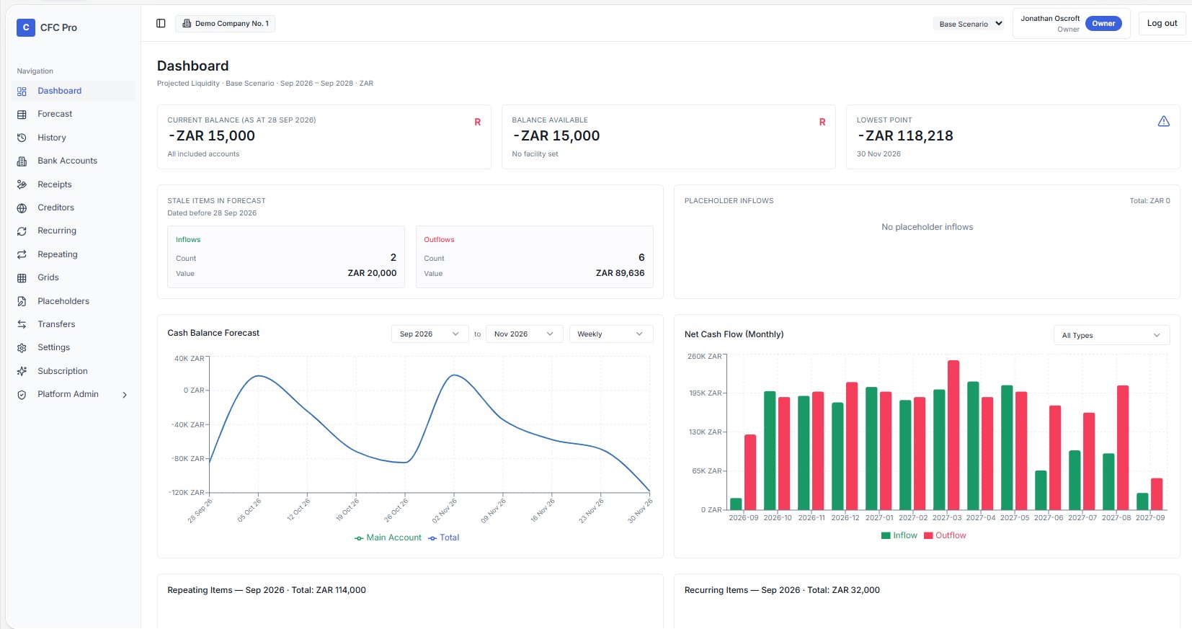Screen dimensions: 1192x629
Task: Click the Repeating loop icon
Action: point(22,254)
